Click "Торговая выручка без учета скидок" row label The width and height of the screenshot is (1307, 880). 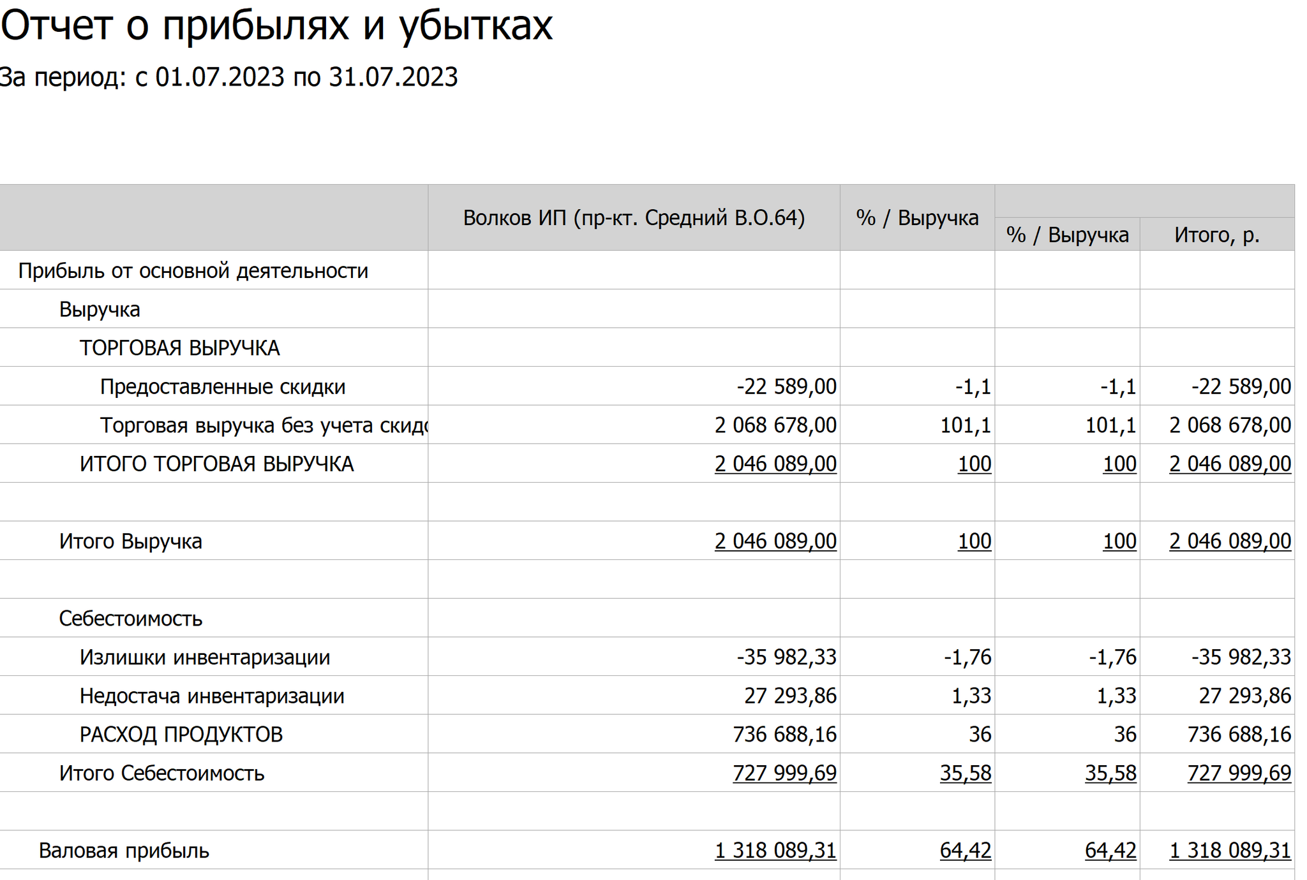(263, 425)
